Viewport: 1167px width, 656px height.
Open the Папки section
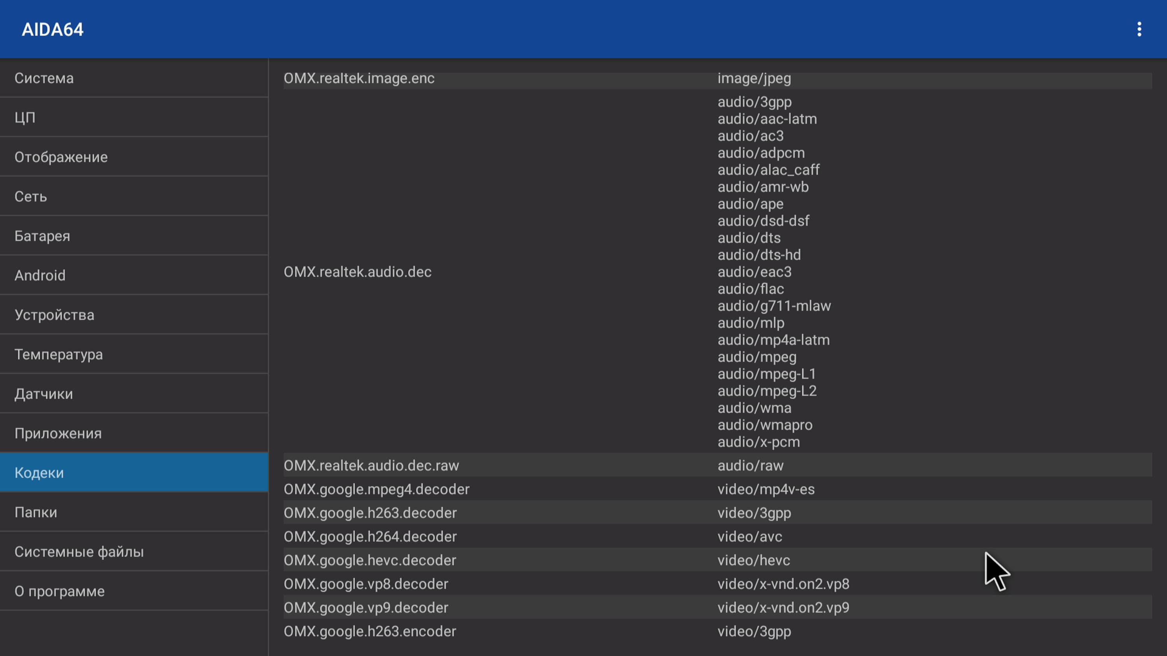pyautogui.click(x=134, y=511)
